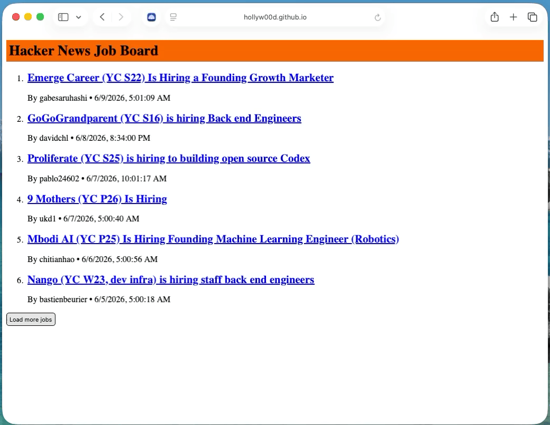This screenshot has height=425, width=550.
Task: Select the byline 'By gabesaruhashi • 6/9/2026, 5:01:09 AM'
Action: 99,98
